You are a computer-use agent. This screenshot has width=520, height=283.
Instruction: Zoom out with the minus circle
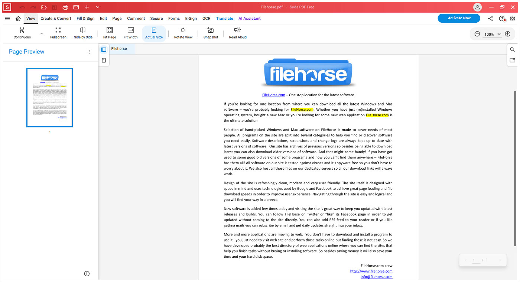click(x=477, y=34)
